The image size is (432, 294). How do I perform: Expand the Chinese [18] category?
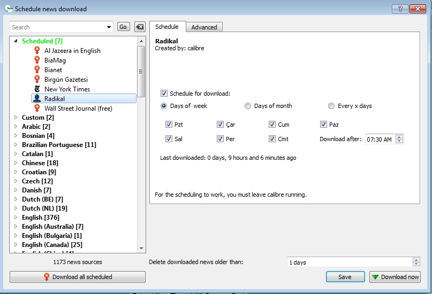click(16, 163)
